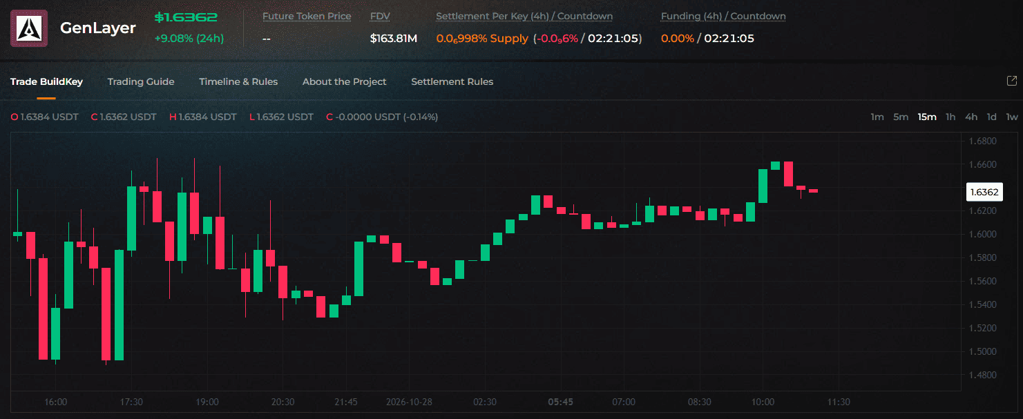
Task: Click the 0.00% funding rate value
Action: coord(678,39)
